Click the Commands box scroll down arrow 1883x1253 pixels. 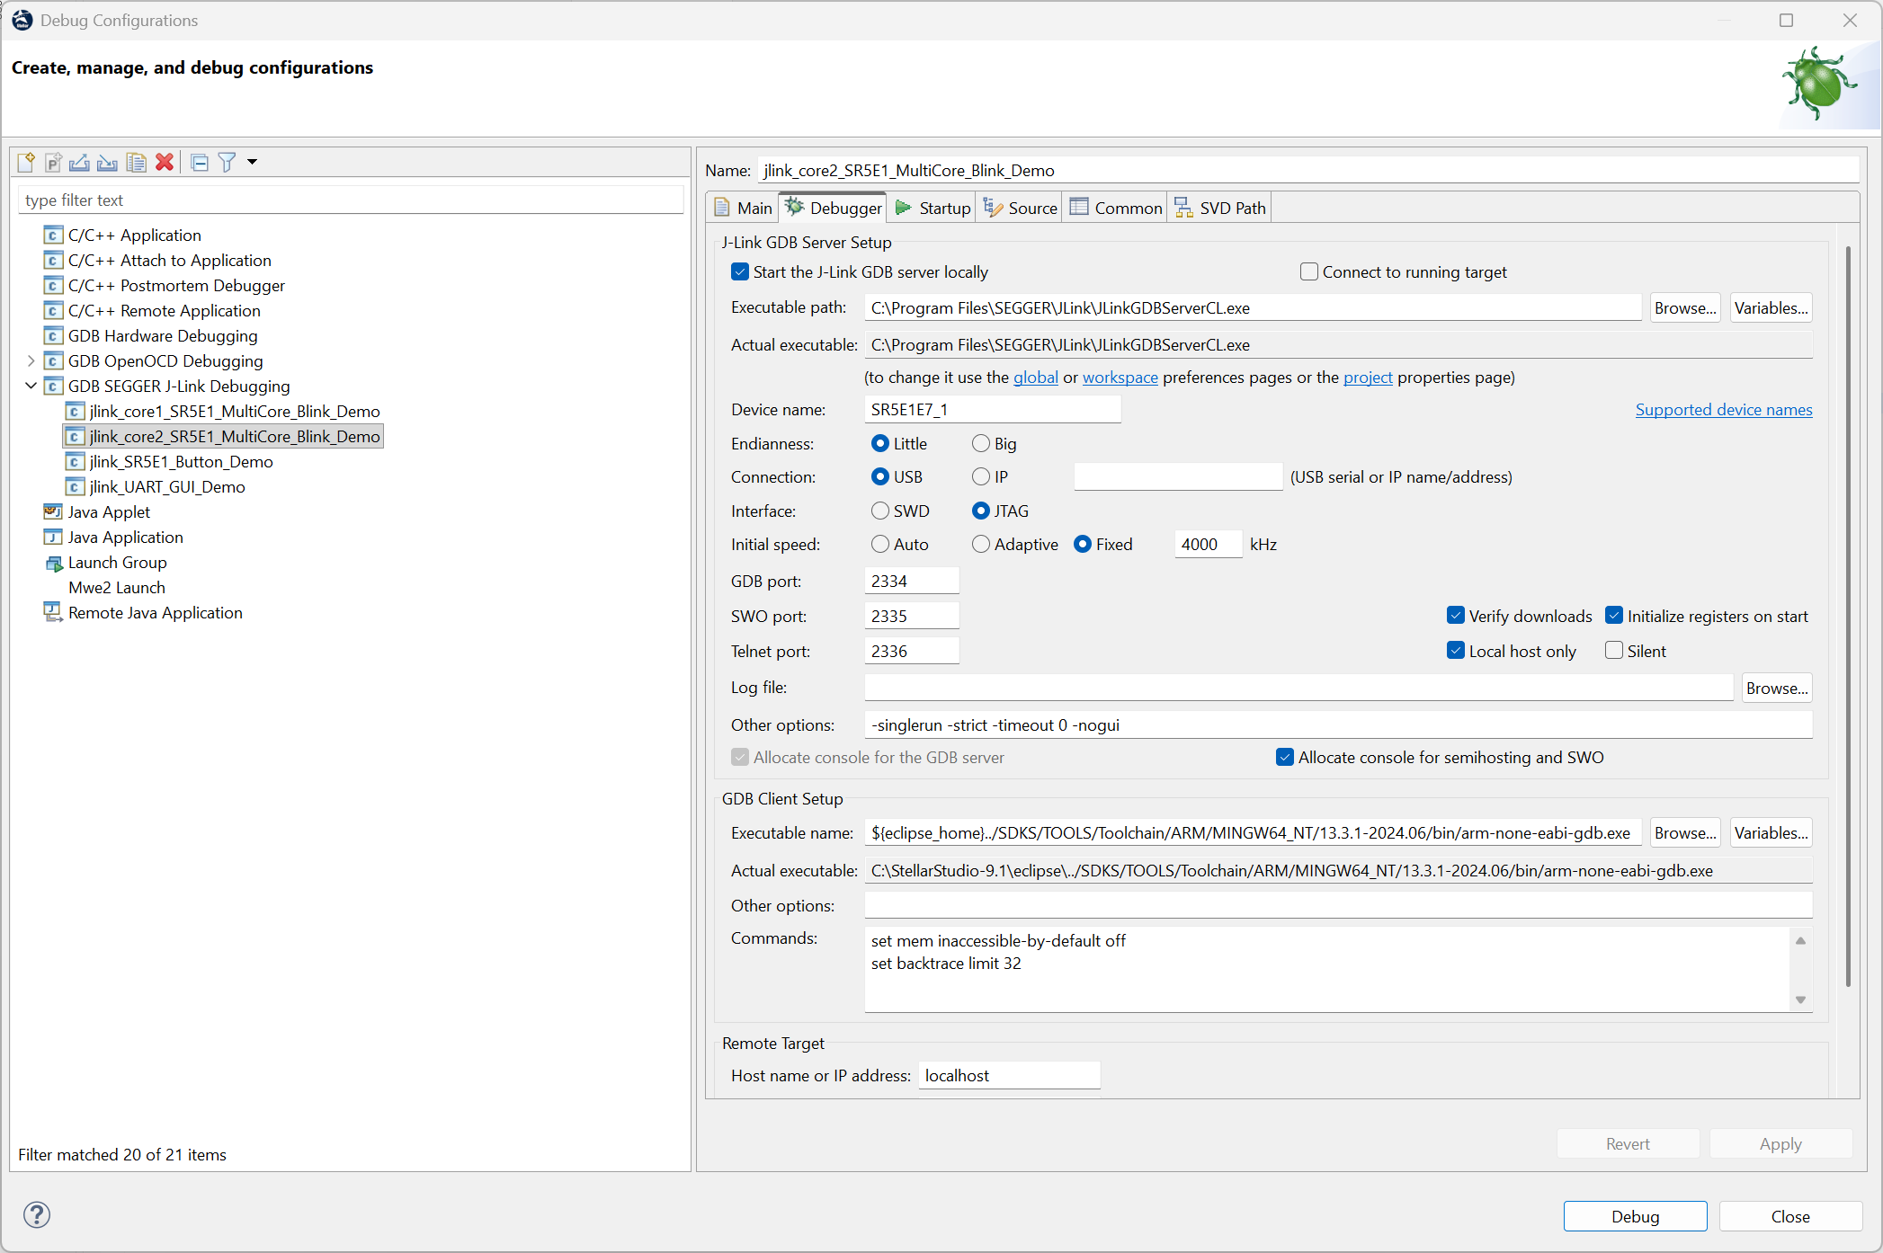(1800, 1000)
